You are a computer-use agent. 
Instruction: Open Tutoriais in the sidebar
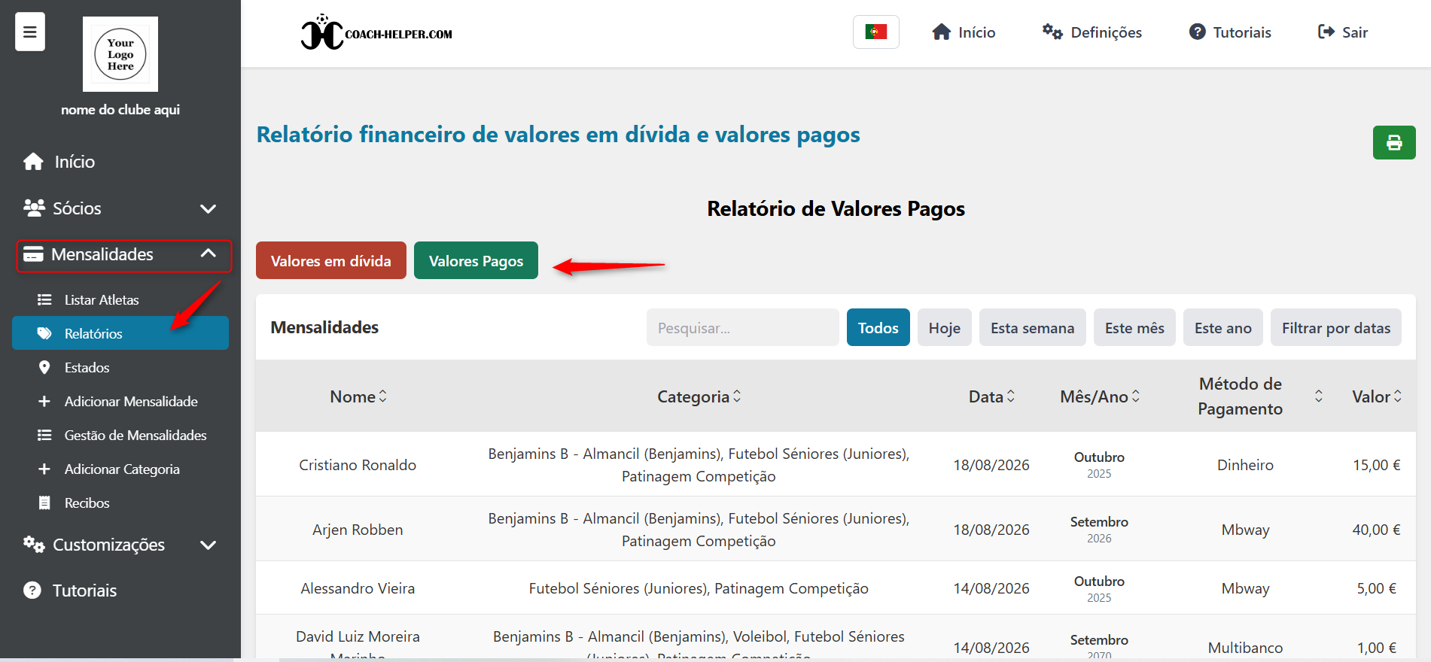120,591
